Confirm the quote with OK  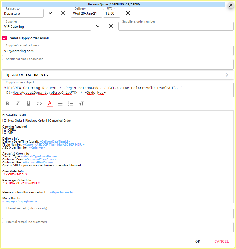click(198, 241)
